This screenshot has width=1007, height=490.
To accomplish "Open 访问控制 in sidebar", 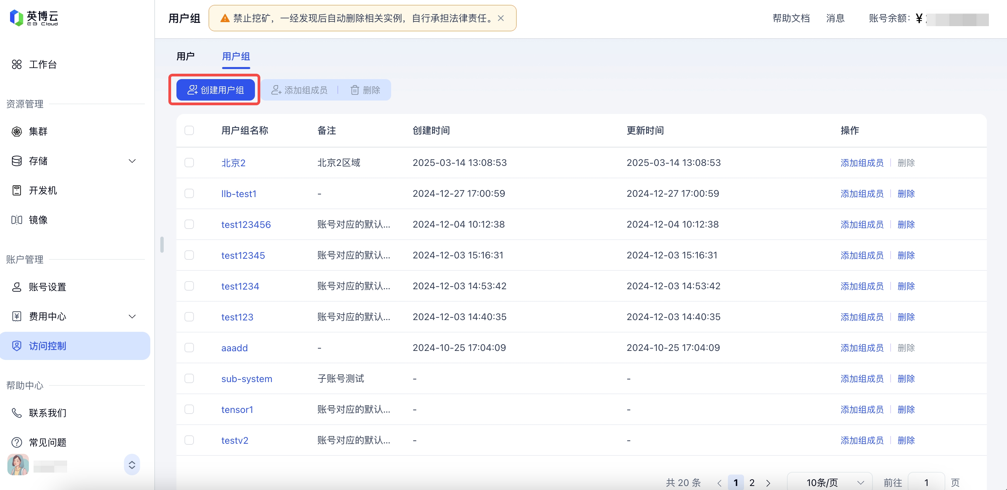I will point(75,346).
